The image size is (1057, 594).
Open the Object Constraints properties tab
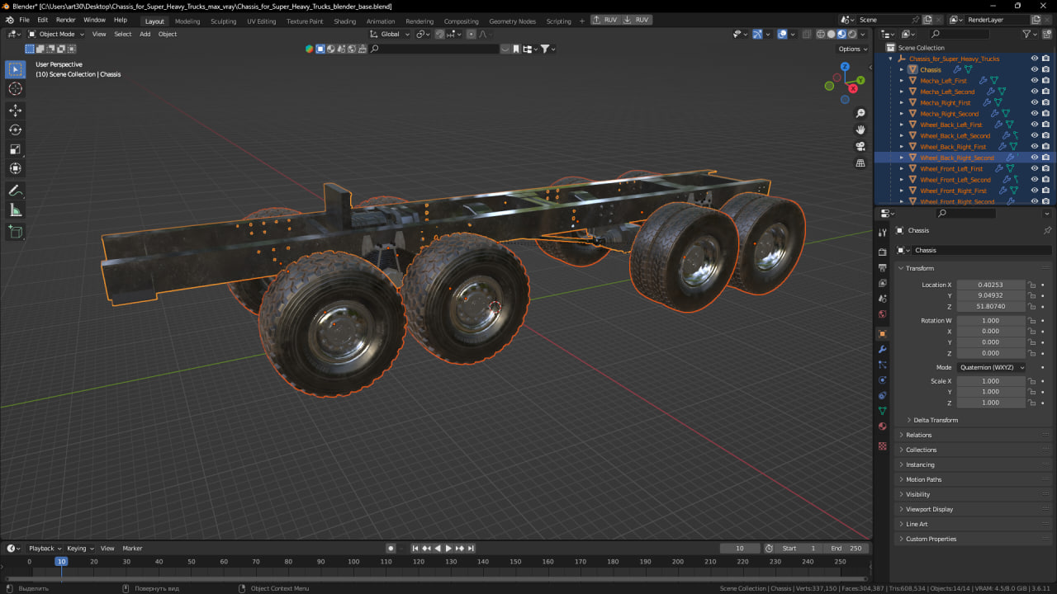point(882,396)
